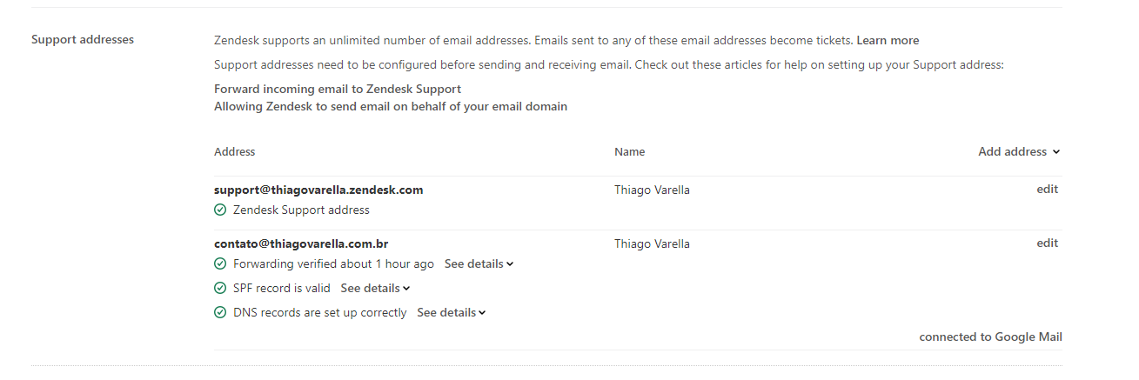
Task: Expand See details for Forwarding verified
Action: point(479,264)
